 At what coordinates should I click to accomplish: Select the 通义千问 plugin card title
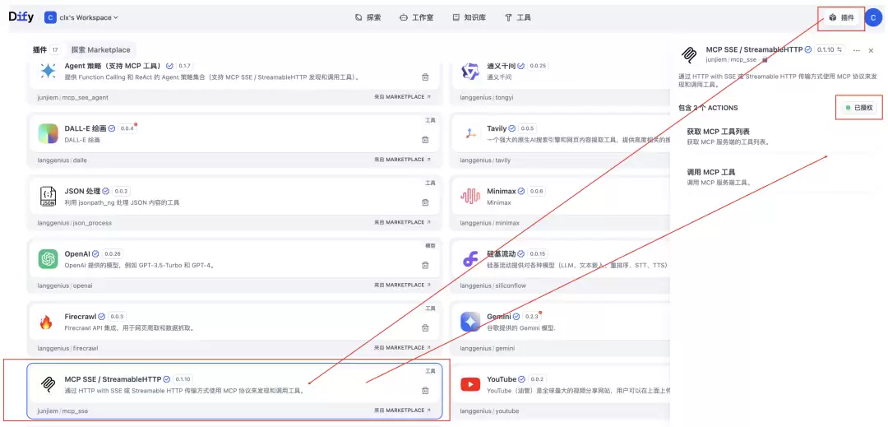(502, 66)
